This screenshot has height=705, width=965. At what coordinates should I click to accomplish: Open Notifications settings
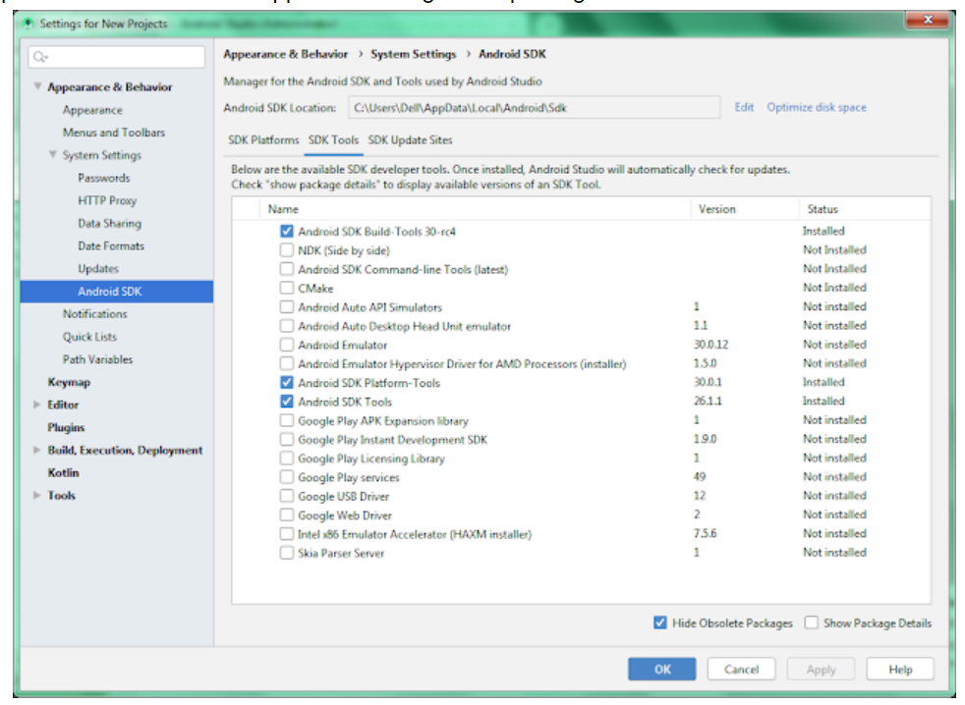[x=94, y=314]
